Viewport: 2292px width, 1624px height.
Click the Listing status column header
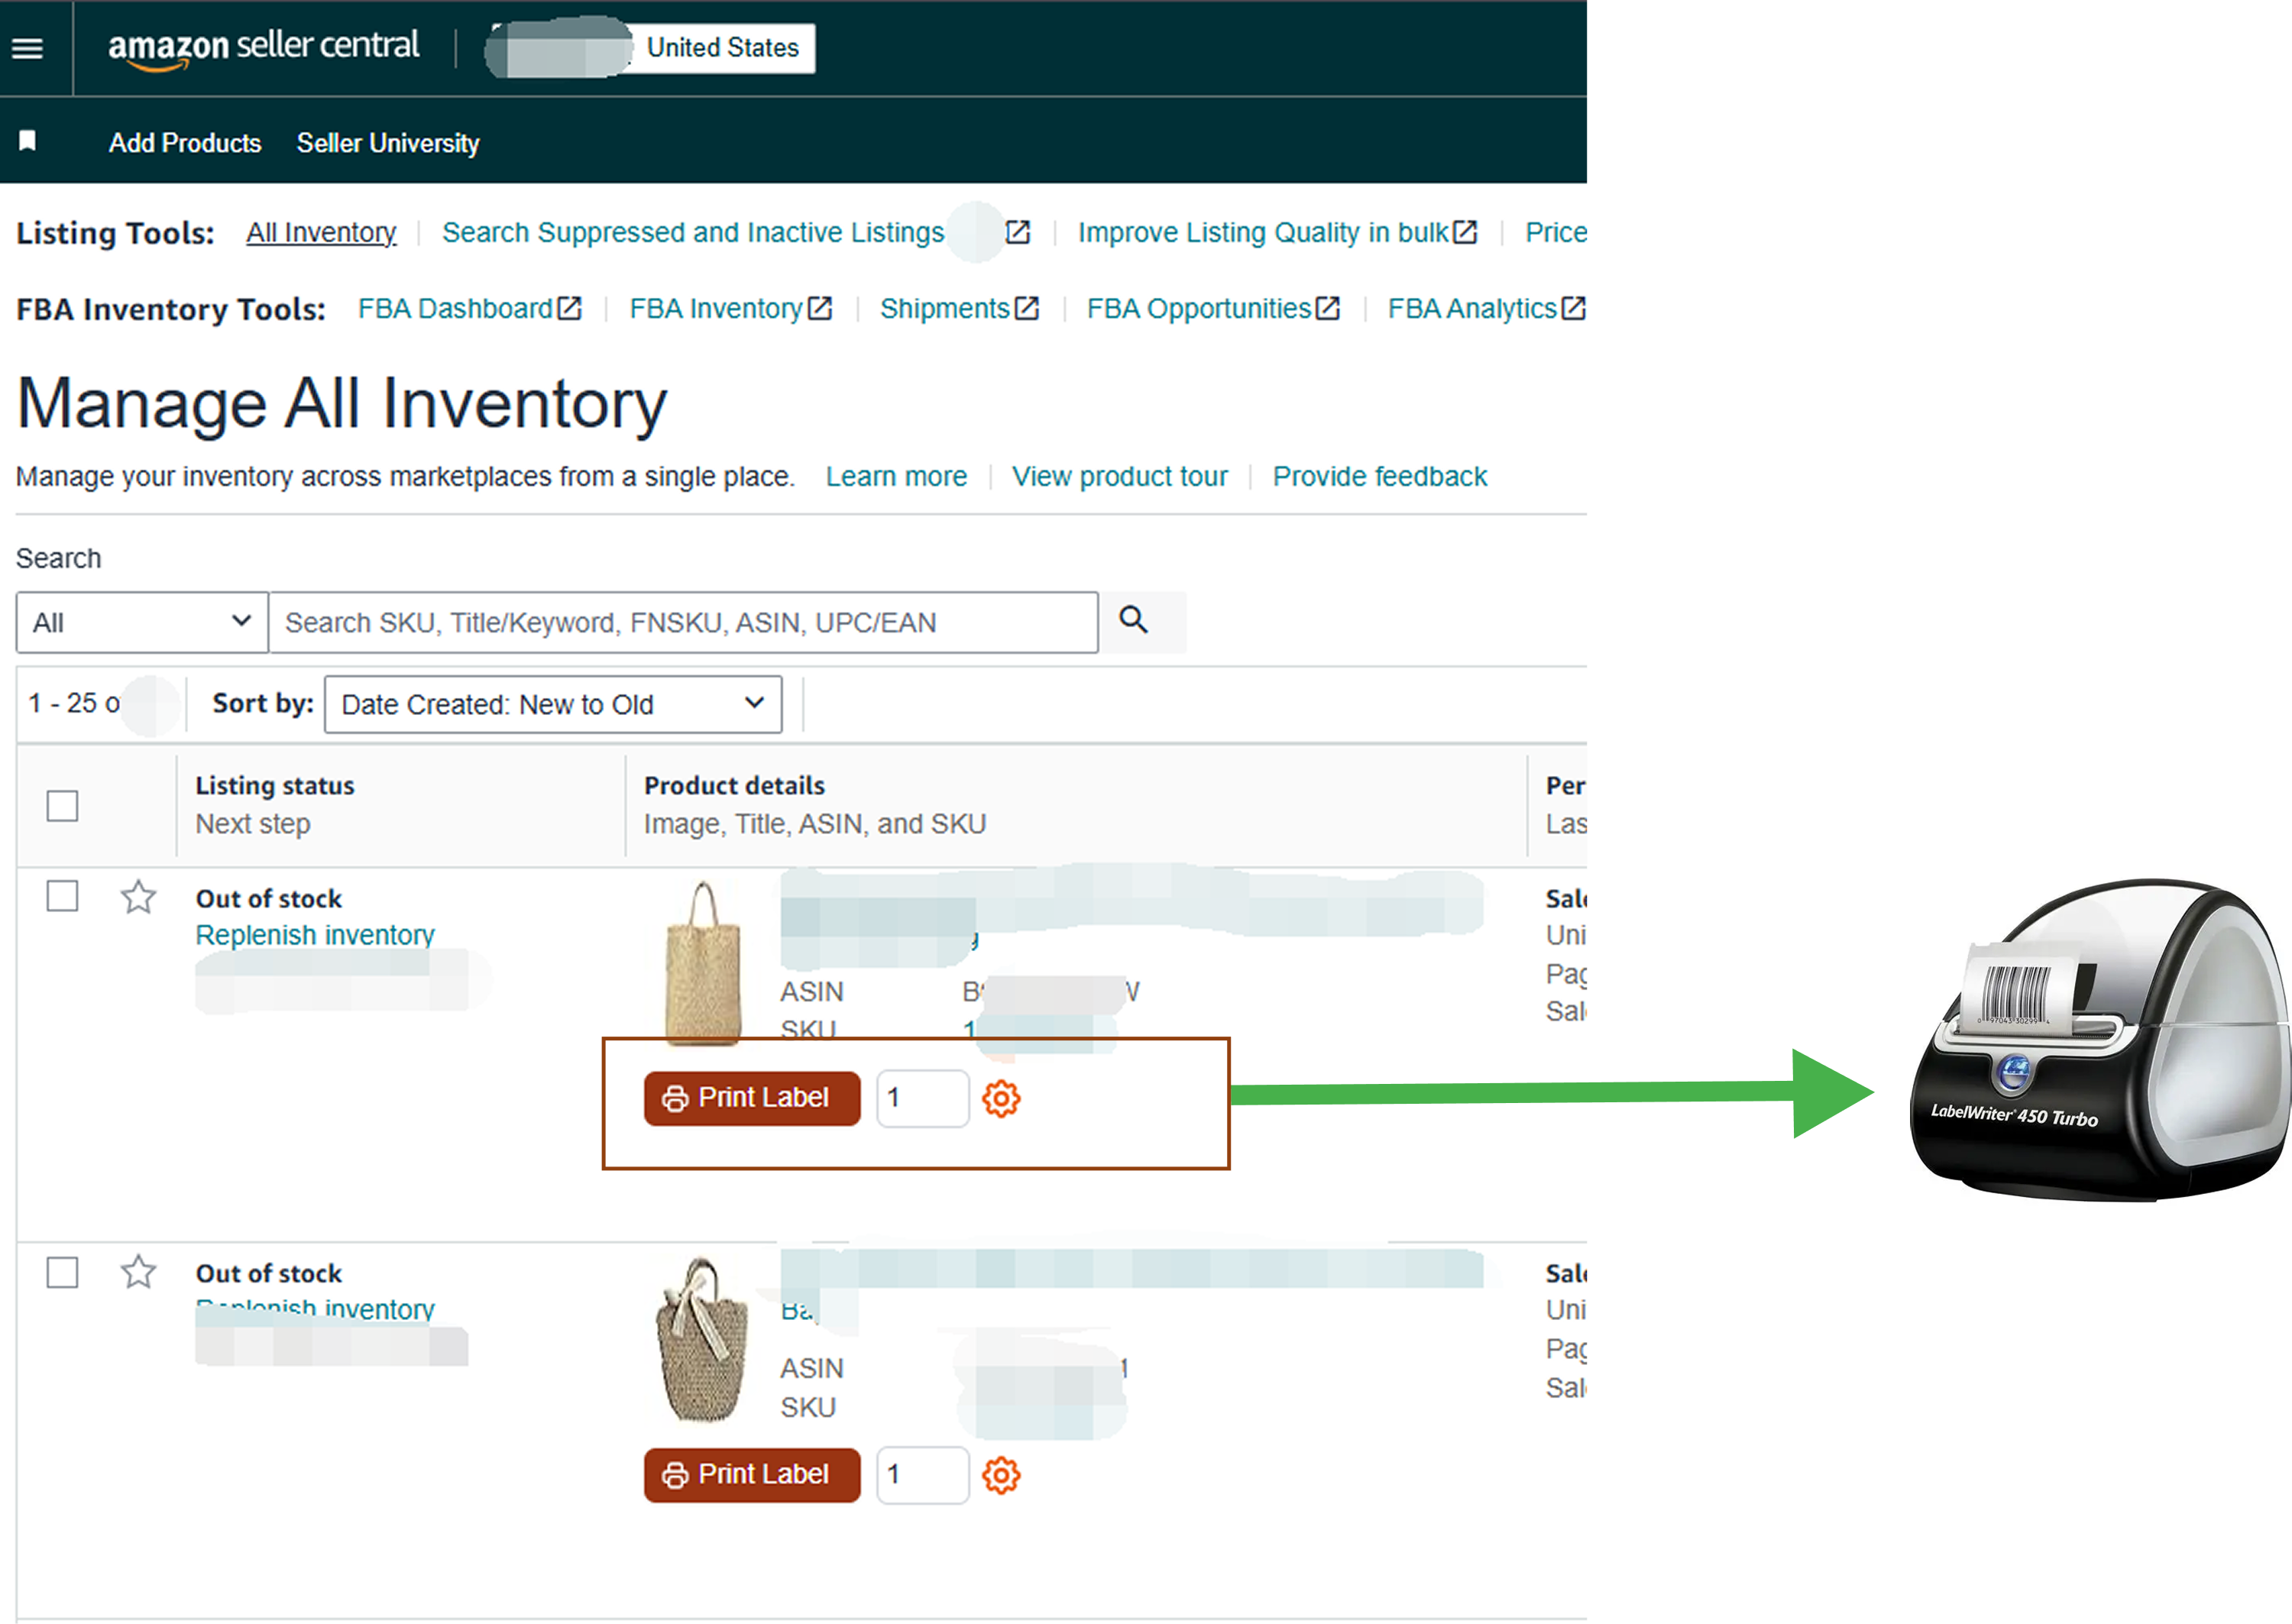coord(275,786)
